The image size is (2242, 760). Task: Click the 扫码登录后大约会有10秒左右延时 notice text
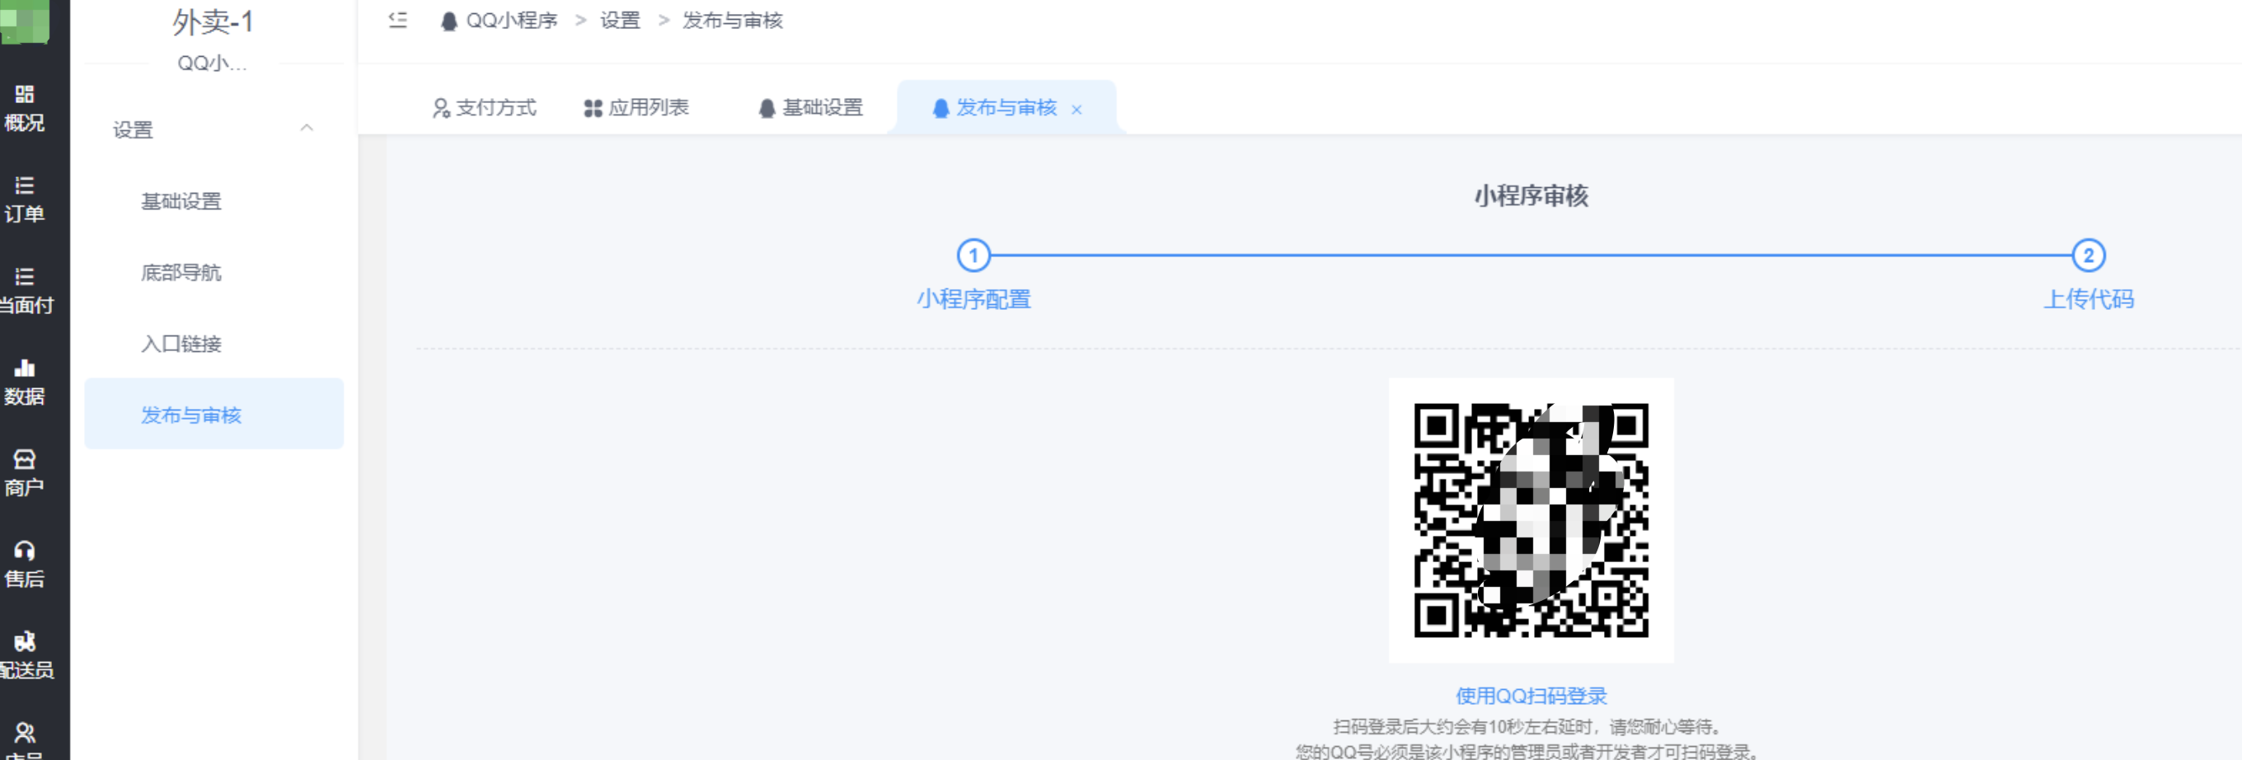[x=1529, y=726]
